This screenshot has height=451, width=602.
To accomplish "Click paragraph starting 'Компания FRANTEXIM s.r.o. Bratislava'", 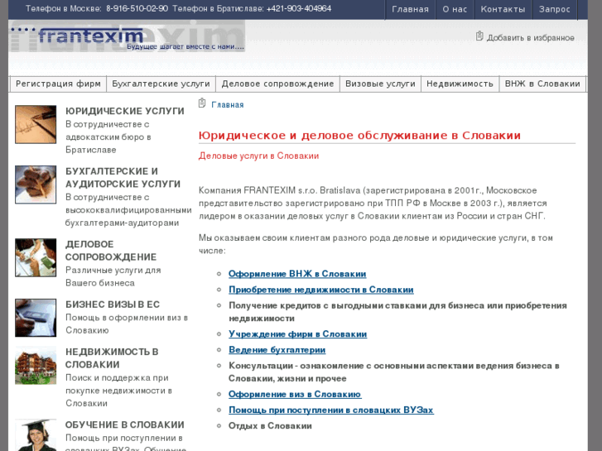I will [x=373, y=203].
